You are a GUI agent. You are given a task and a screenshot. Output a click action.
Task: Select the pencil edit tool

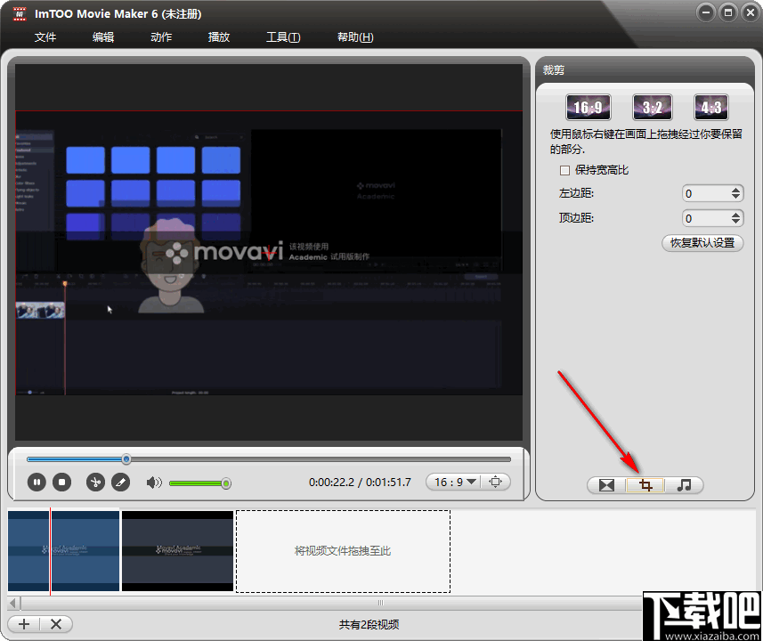point(121,482)
